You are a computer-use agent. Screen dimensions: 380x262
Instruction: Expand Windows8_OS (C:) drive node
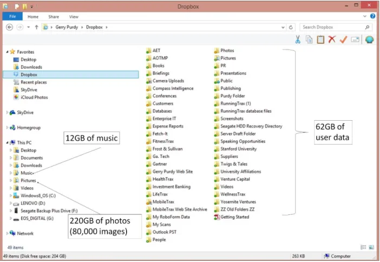11,195
